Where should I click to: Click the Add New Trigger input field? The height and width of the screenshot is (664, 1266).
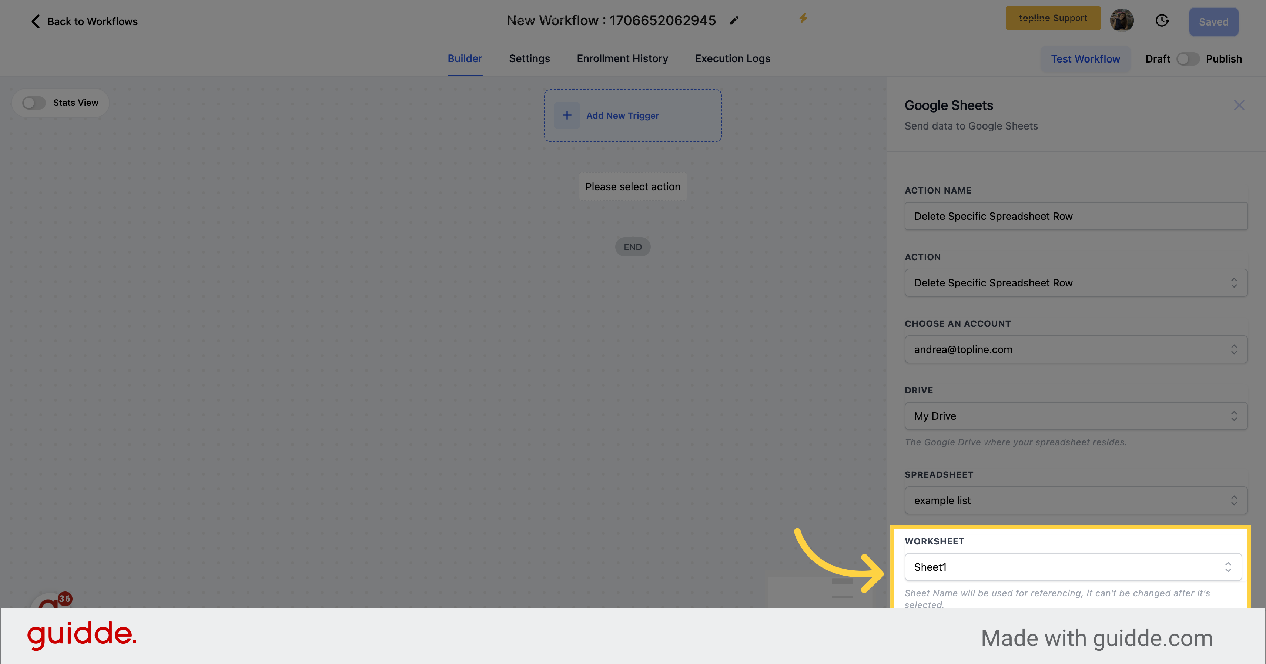tap(632, 115)
